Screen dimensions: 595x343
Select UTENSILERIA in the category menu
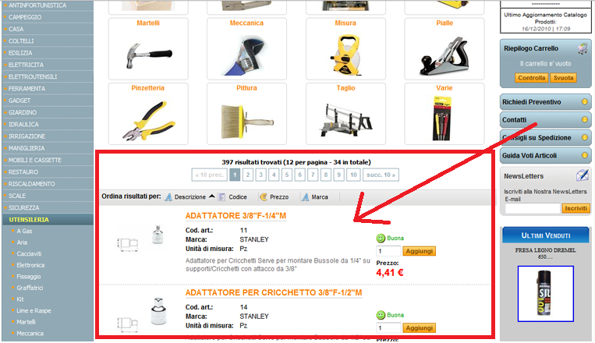[48, 219]
